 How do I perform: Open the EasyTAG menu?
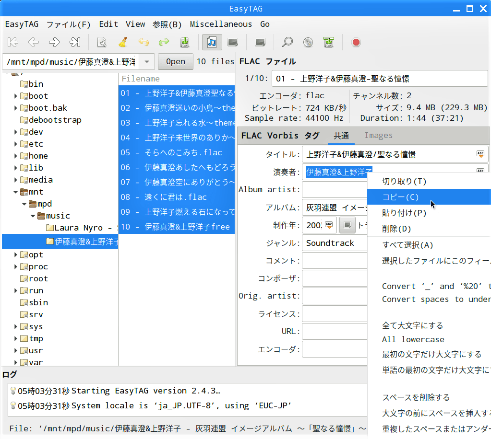(x=22, y=24)
